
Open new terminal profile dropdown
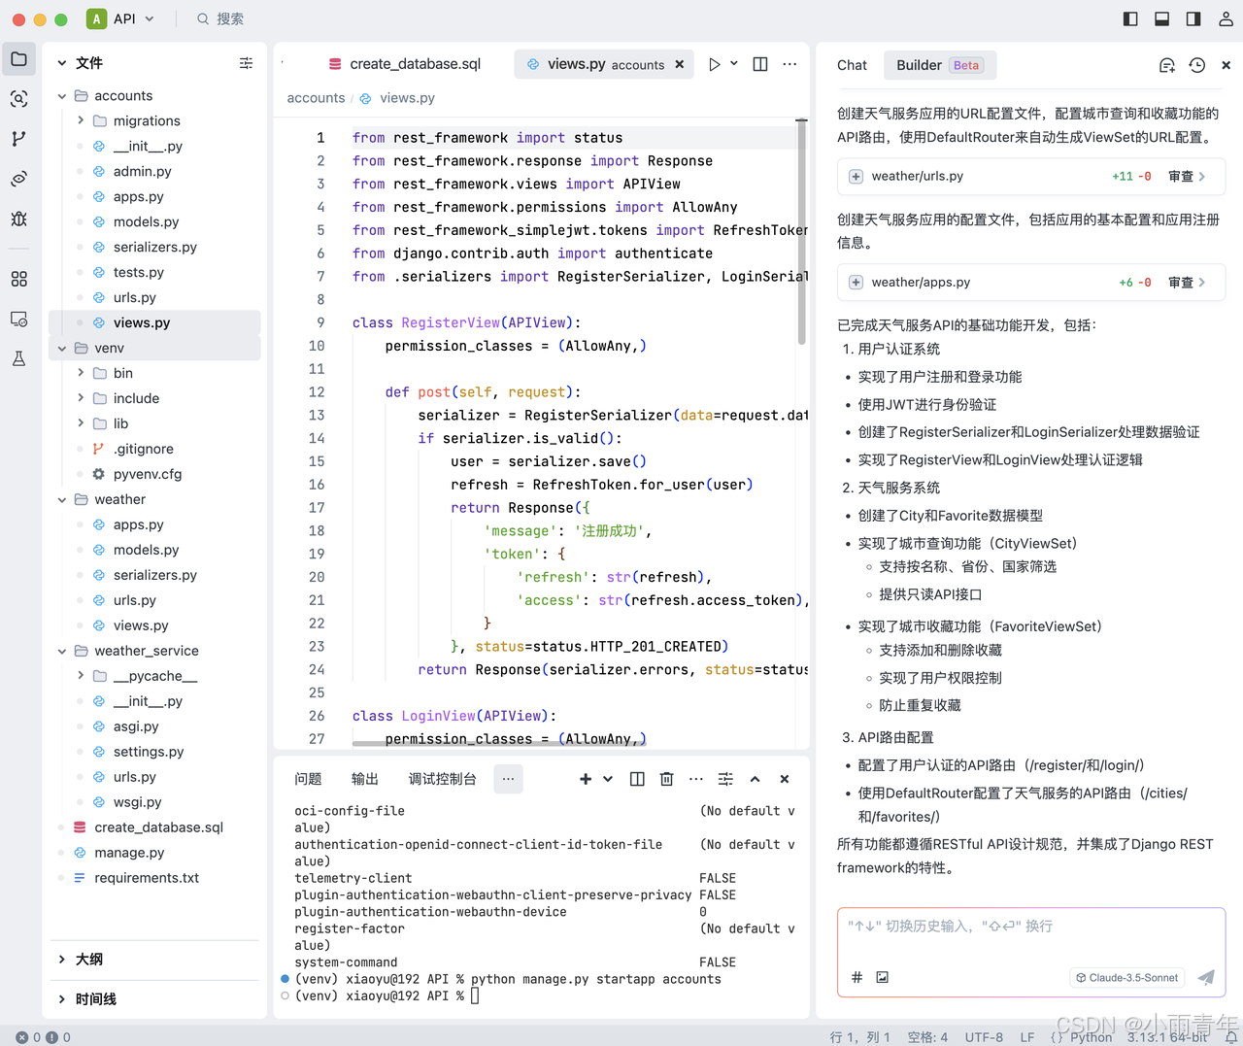point(608,779)
